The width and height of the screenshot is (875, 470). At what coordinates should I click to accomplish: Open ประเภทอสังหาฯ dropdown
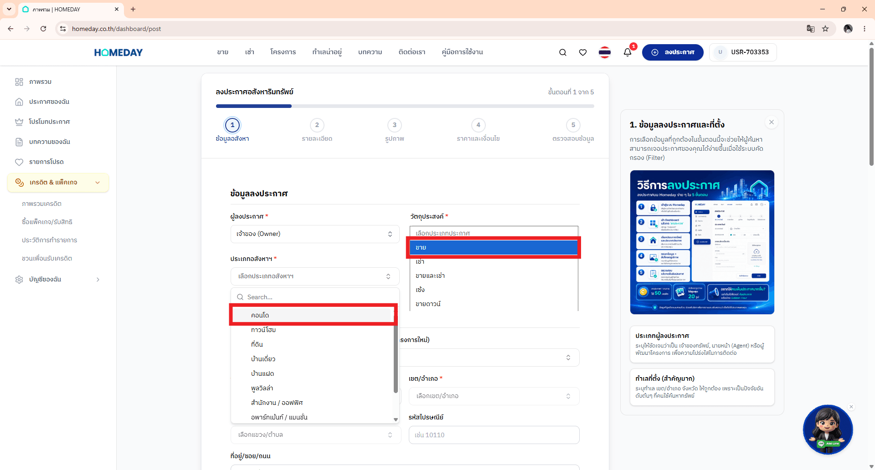tap(315, 276)
